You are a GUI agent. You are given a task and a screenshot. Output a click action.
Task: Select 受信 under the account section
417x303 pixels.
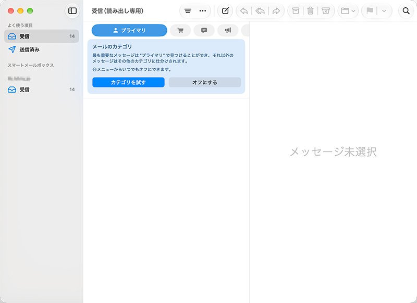(x=42, y=90)
